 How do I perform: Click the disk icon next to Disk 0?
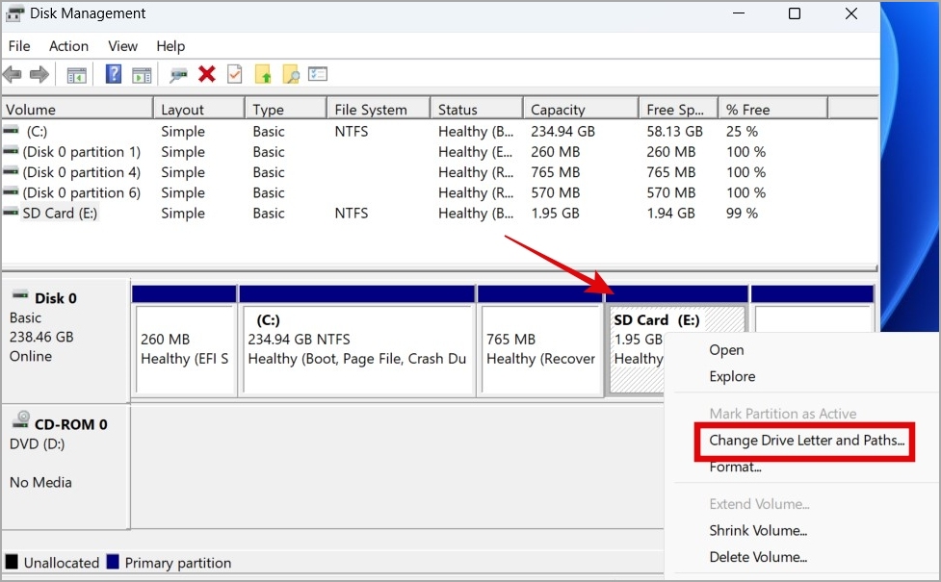pyautogui.click(x=21, y=294)
